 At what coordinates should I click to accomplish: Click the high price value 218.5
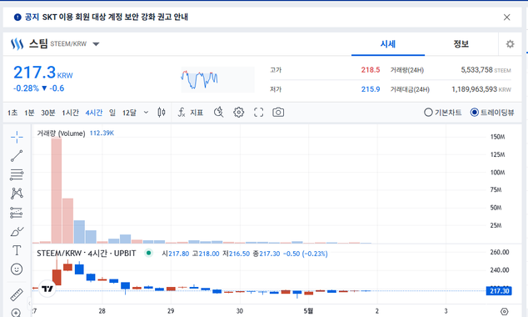tap(371, 70)
